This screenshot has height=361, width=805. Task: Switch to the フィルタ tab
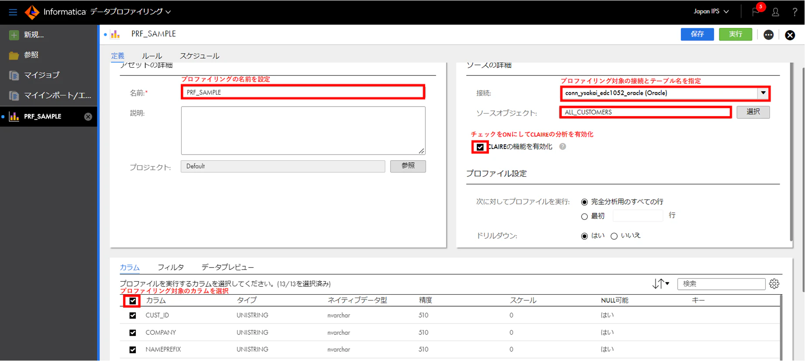tap(171, 267)
